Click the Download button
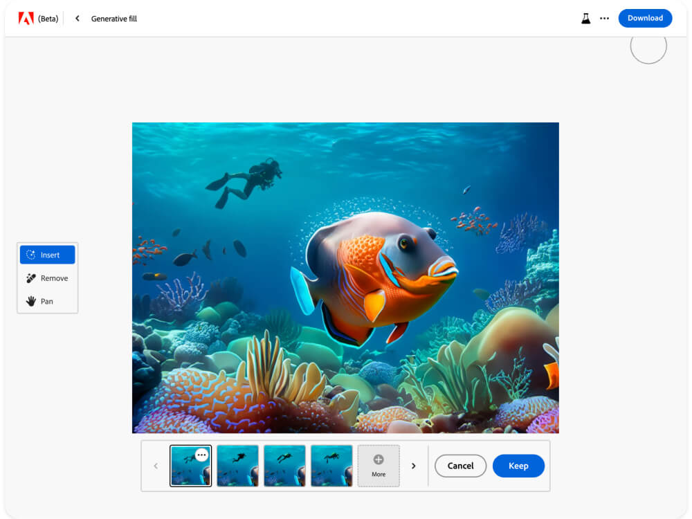Image resolution: width=692 pixels, height=519 pixels. tap(645, 18)
